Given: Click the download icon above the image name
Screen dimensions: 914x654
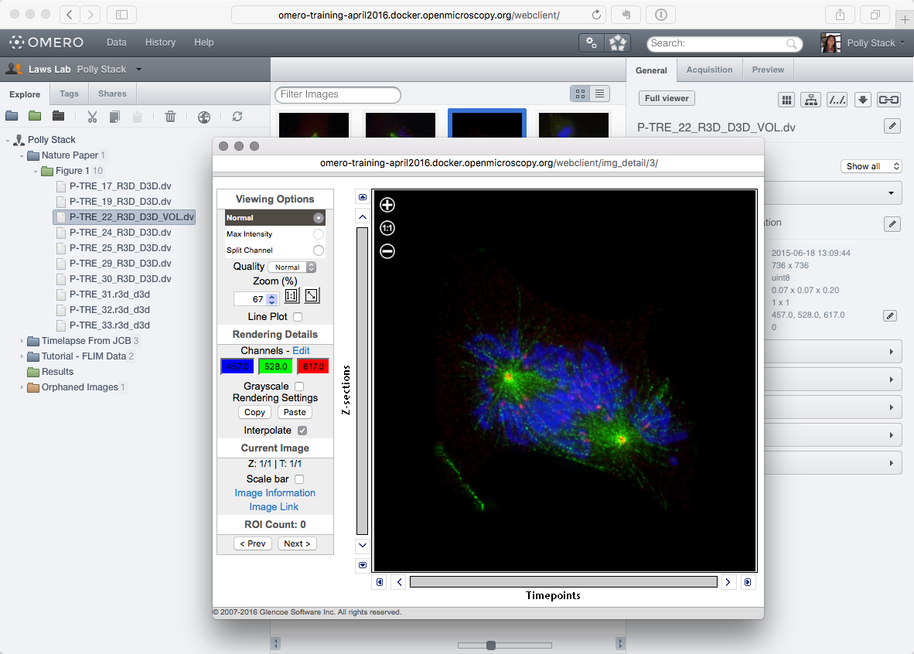Looking at the screenshot, I should [862, 100].
